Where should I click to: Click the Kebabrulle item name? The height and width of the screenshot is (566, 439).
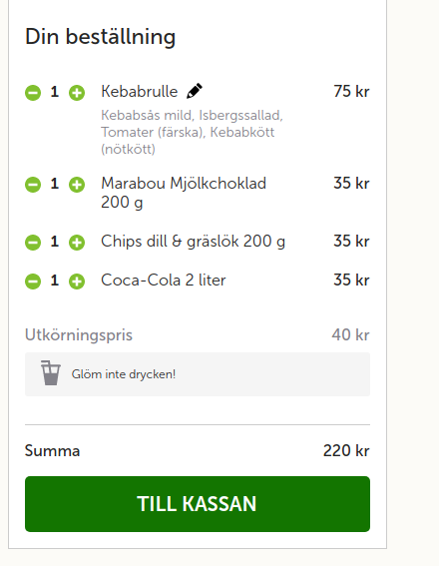tap(140, 91)
